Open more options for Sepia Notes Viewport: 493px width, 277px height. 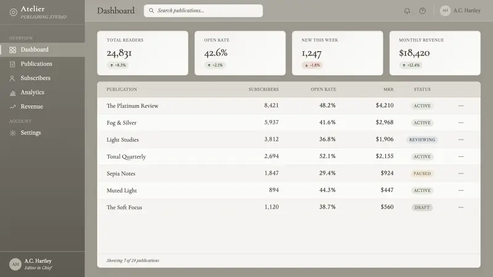(460, 174)
